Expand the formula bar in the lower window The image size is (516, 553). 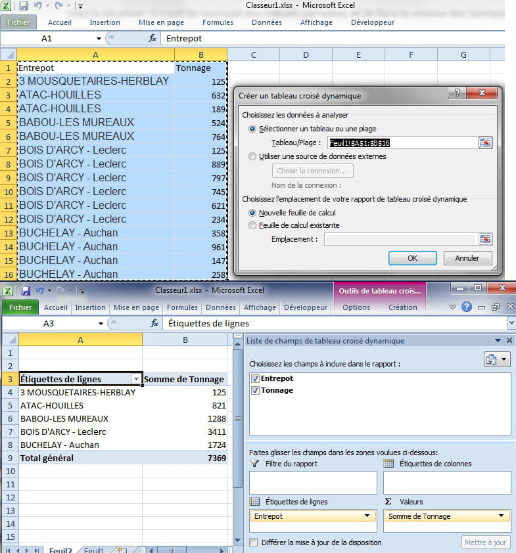[511, 322]
